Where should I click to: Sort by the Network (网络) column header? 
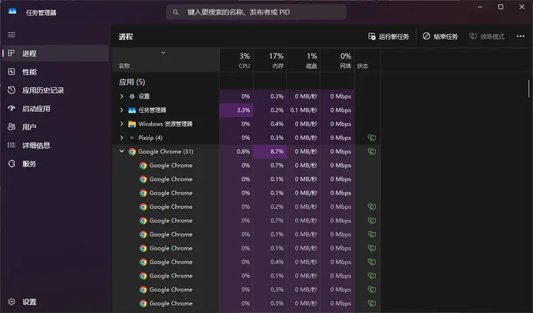click(337, 60)
